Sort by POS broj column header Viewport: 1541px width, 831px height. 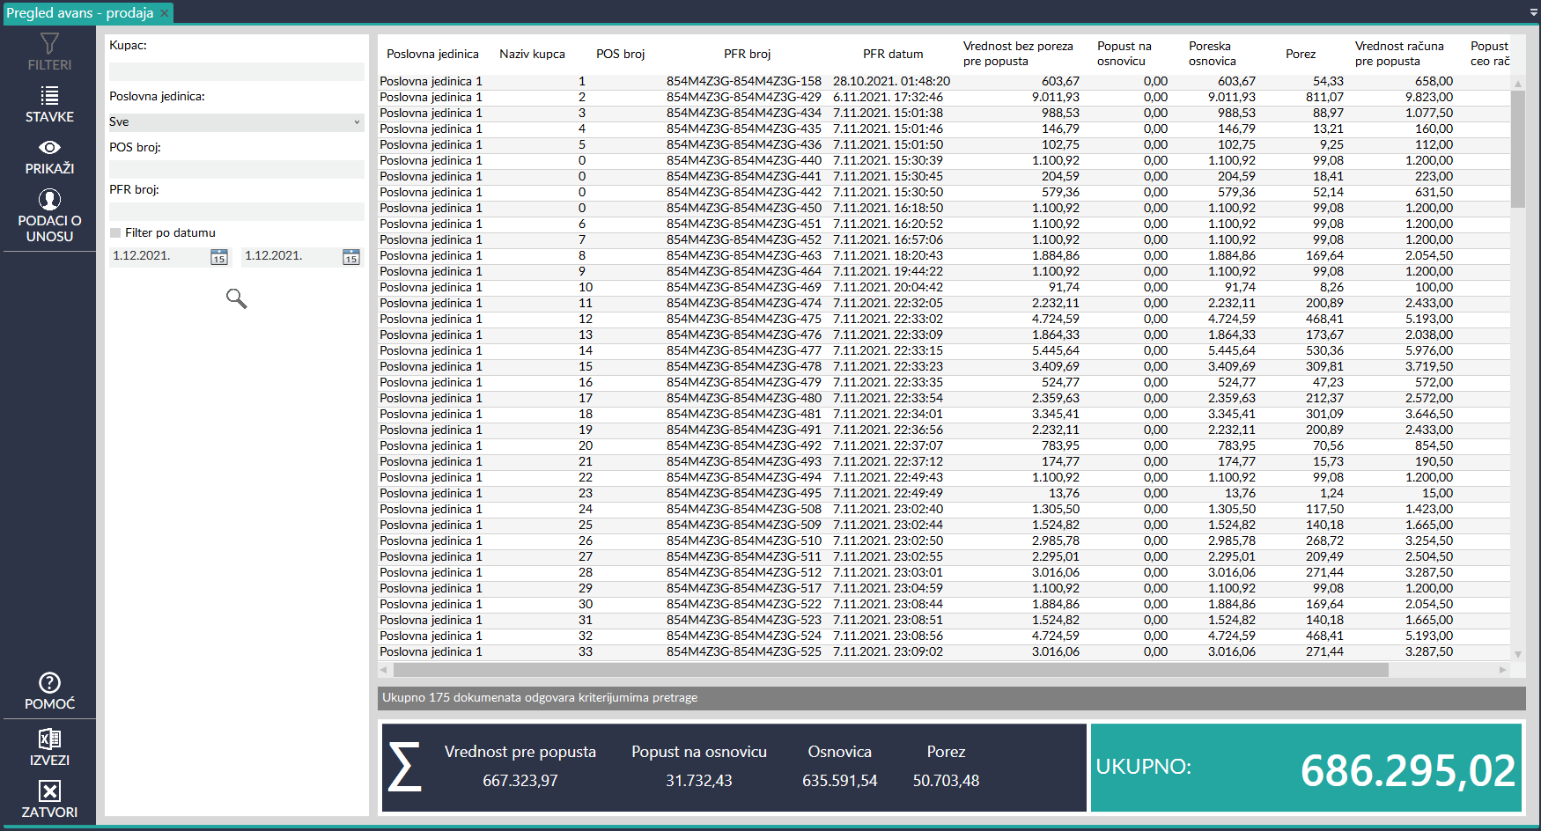620,54
